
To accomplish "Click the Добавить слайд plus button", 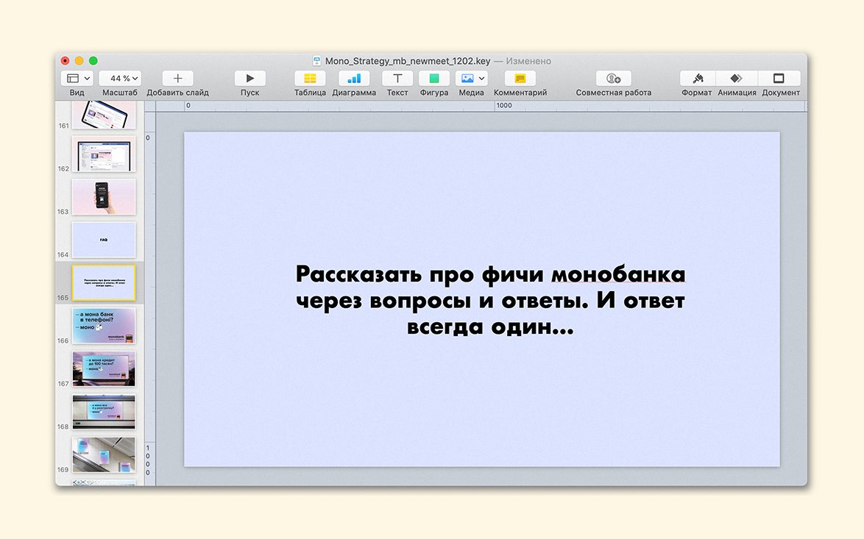I will click(177, 78).
